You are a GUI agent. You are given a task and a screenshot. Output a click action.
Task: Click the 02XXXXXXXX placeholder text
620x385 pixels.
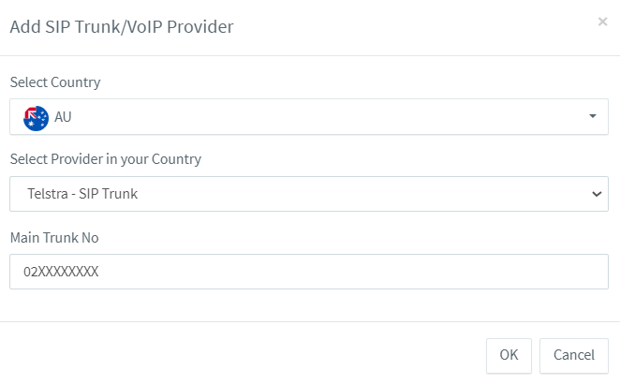coord(61,272)
